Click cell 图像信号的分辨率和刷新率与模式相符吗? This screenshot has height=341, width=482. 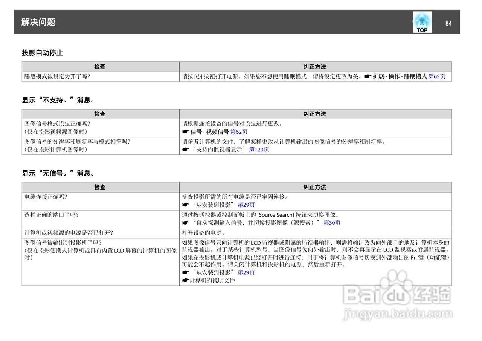pos(101,145)
